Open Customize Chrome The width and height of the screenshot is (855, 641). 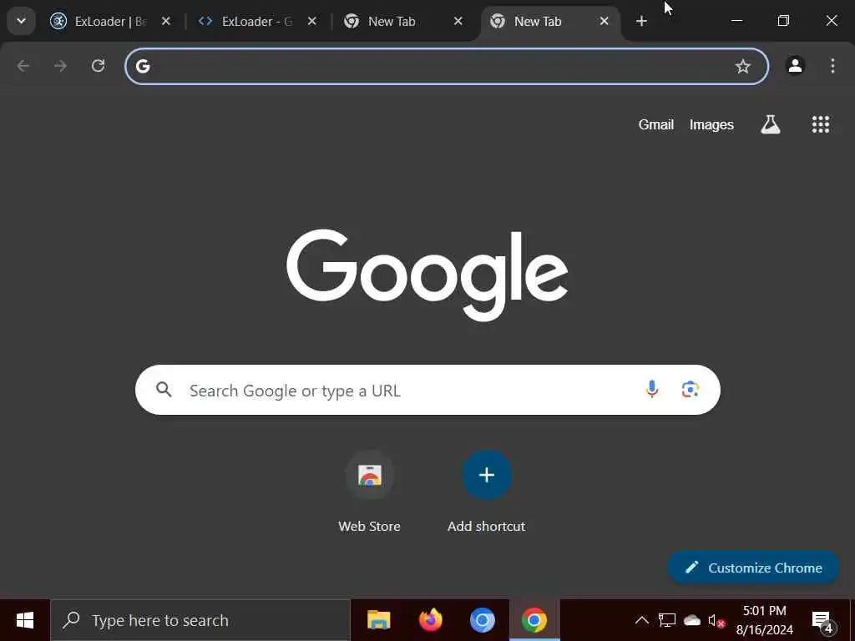click(753, 568)
